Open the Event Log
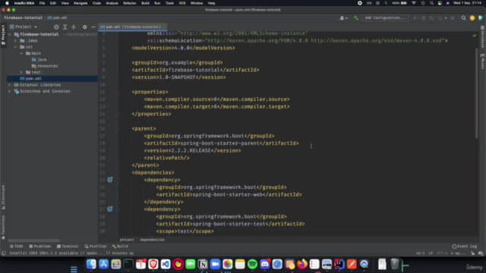The width and height of the screenshot is (486, 273). click(465, 246)
